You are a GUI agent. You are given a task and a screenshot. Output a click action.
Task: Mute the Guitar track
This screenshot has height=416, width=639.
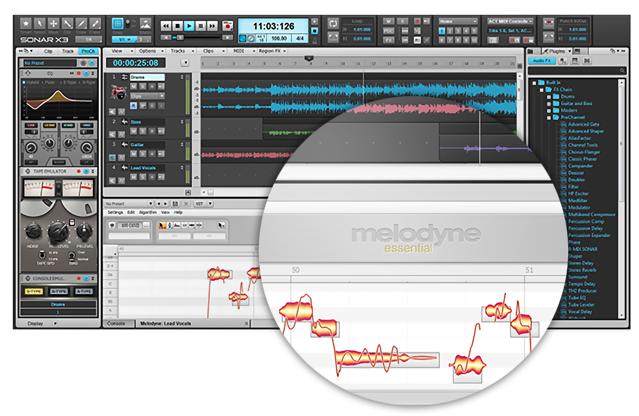[x=134, y=154]
